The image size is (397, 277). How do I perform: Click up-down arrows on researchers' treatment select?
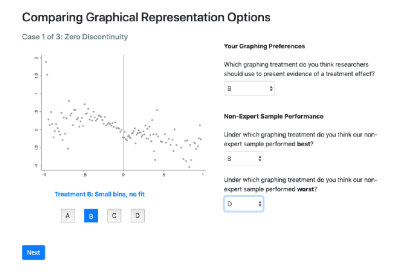pyautogui.click(x=271, y=88)
